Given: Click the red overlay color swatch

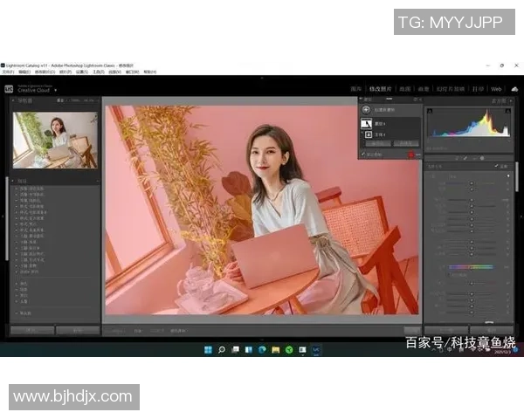Looking at the screenshot, I should pyautogui.click(x=410, y=154).
